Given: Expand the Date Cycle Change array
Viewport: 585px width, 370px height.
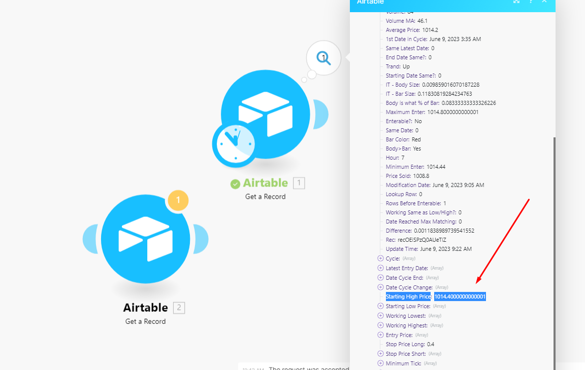Looking at the screenshot, I should [380, 287].
